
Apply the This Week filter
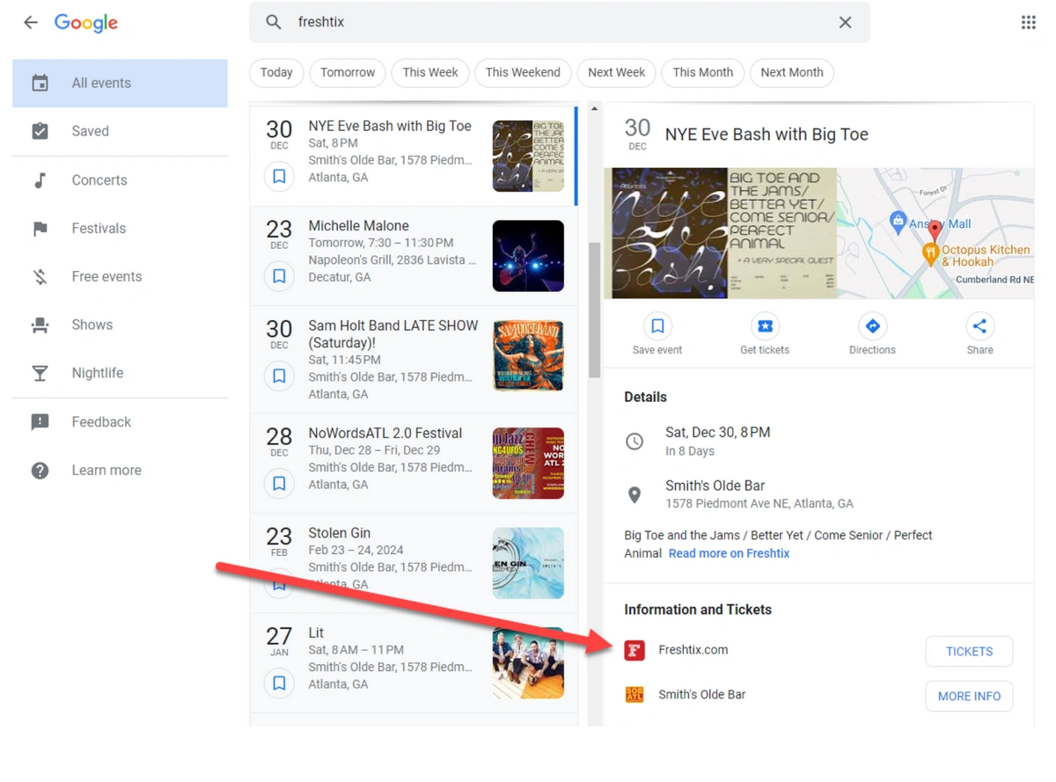tap(430, 73)
